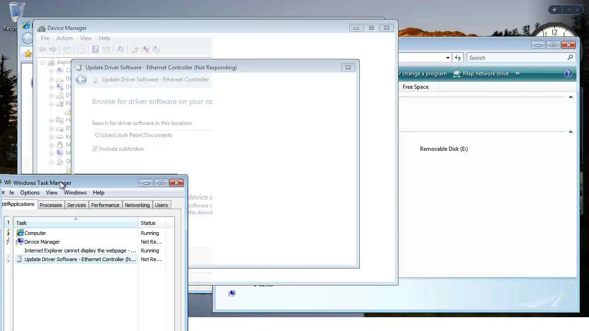The height and width of the screenshot is (331, 589).
Task: Click the magnifier icon in Explorer search box
Action: click(570, 57)
